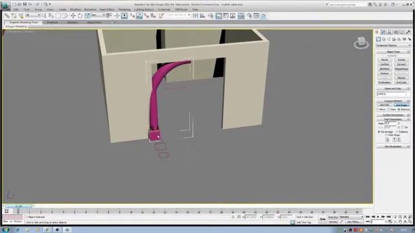
Task: Open the reference coordinate system View dropdown
Action: pos(98,16)
